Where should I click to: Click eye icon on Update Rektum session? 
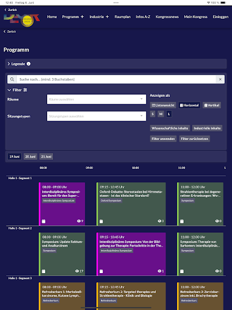pos(77,271)
